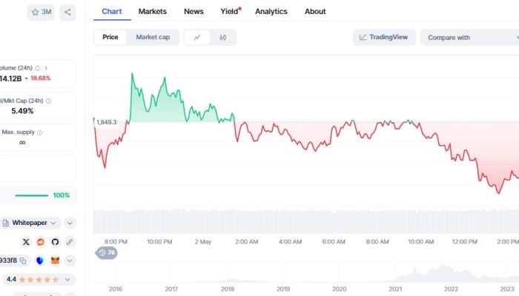Click the chain link icon
This screenshot has width=519, height=296.
click(70, 242)
